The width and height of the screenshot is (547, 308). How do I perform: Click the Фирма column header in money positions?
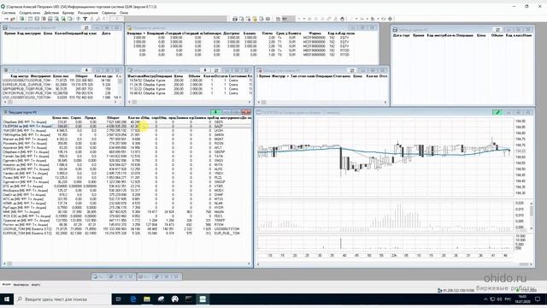pos(315,33)
